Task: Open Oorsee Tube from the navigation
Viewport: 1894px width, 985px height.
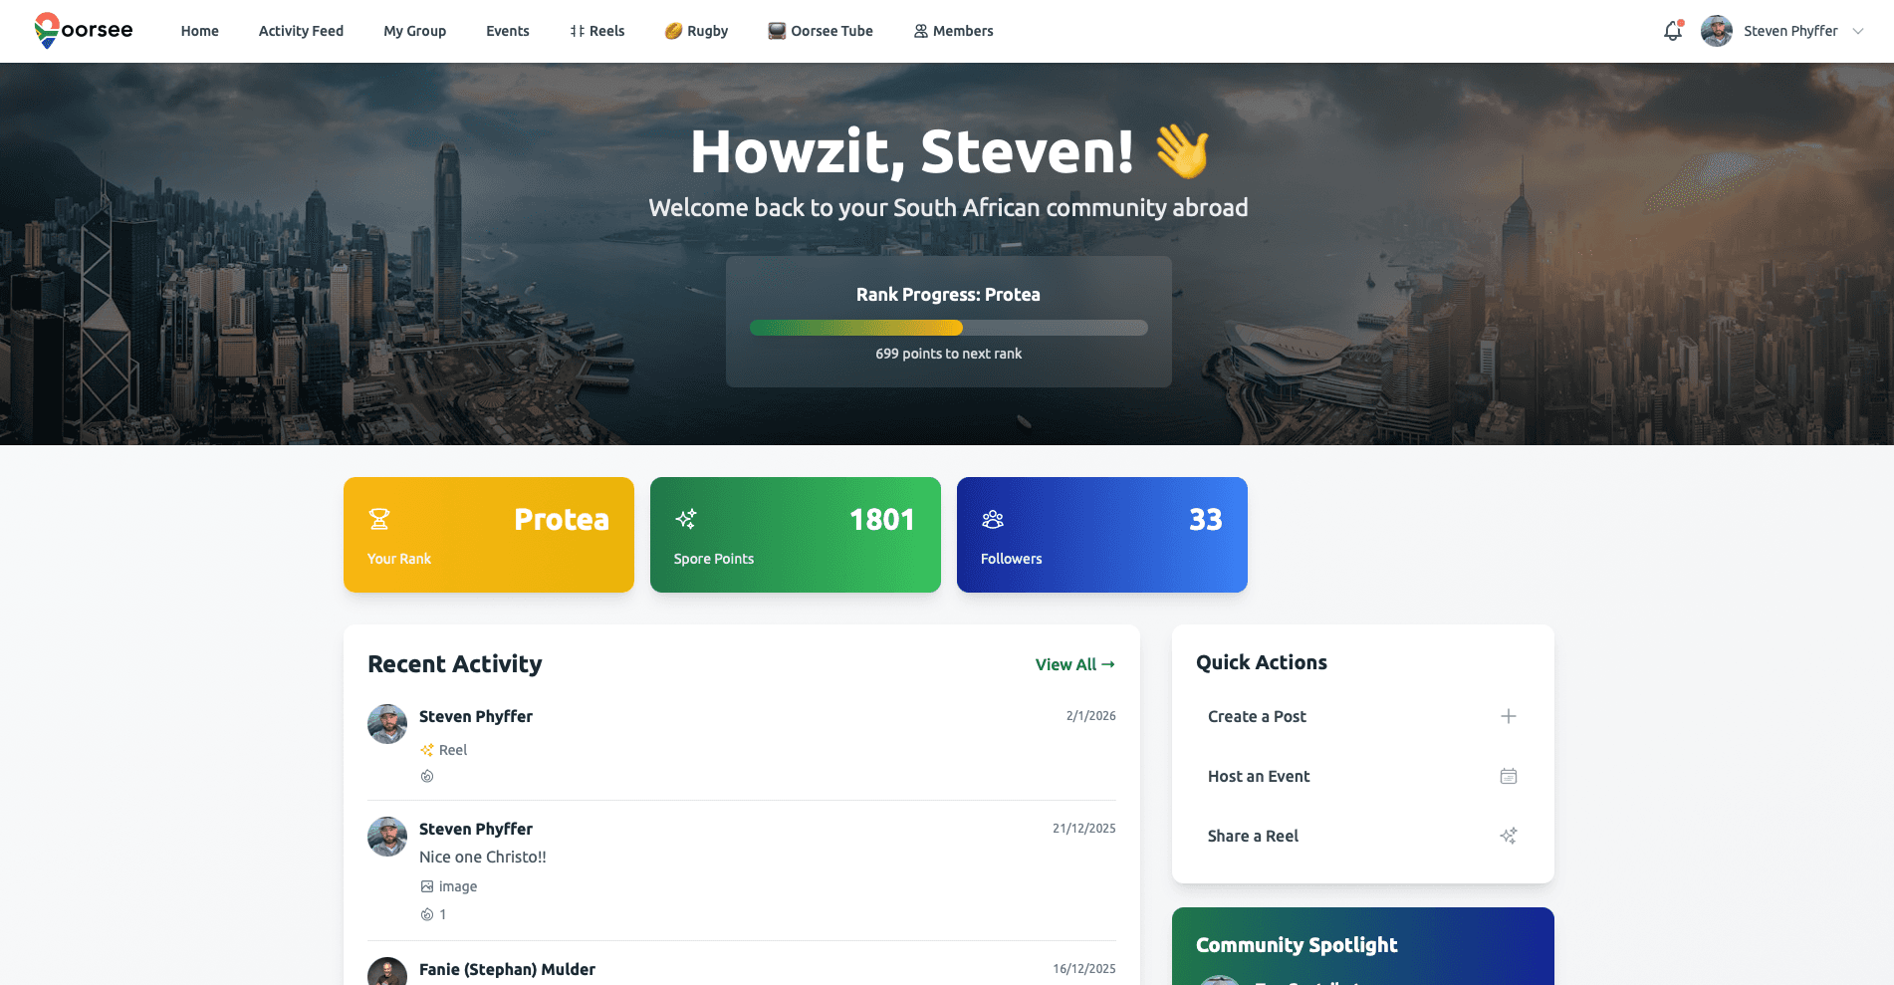Action: 821,31
